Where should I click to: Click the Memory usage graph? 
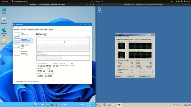point(63,45)
